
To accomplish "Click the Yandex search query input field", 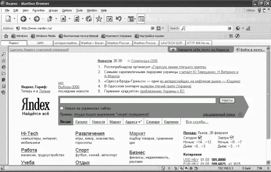I will 138,100.
